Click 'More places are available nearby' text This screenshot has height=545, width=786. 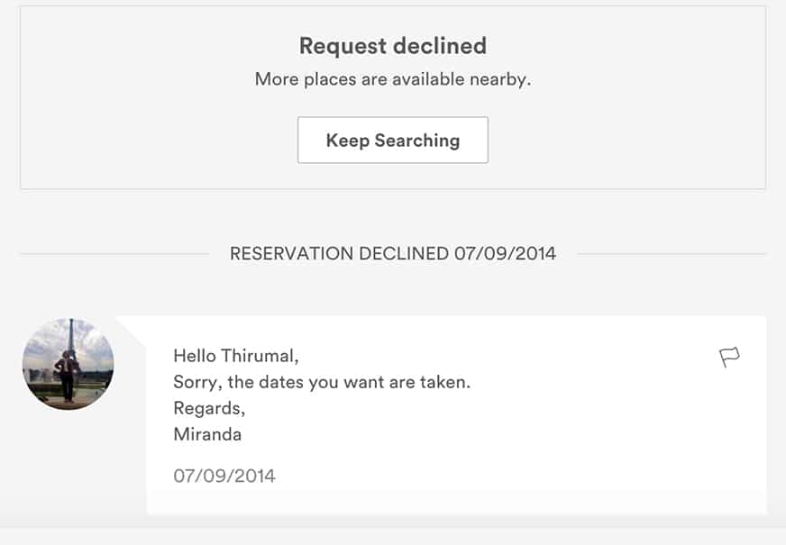[x=392, y=79]
